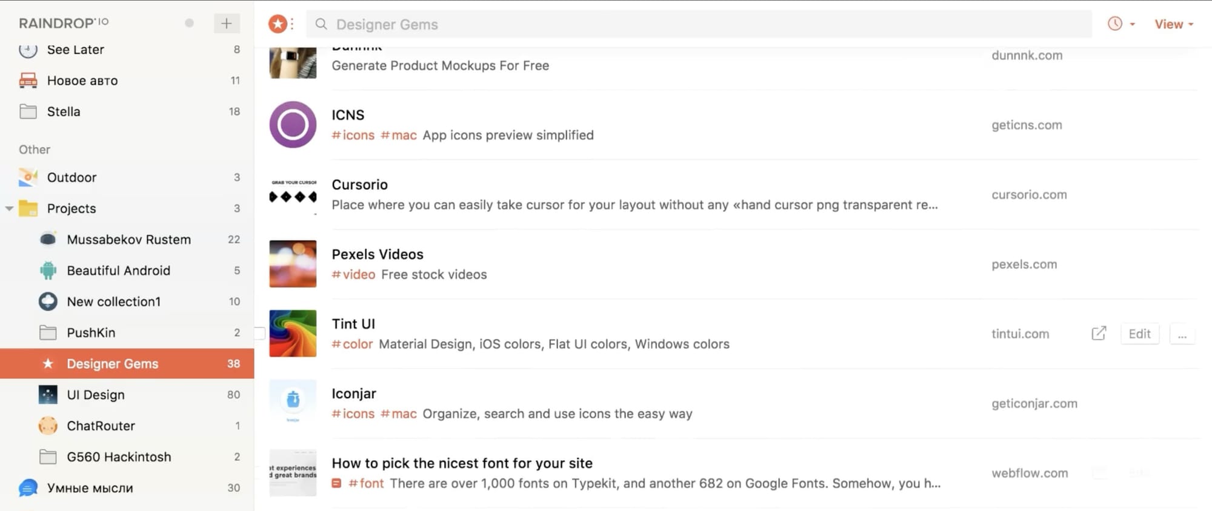Open the ICNS purple thumbnail
This screenshot has height=511, width=1212.
pos(293,125)
